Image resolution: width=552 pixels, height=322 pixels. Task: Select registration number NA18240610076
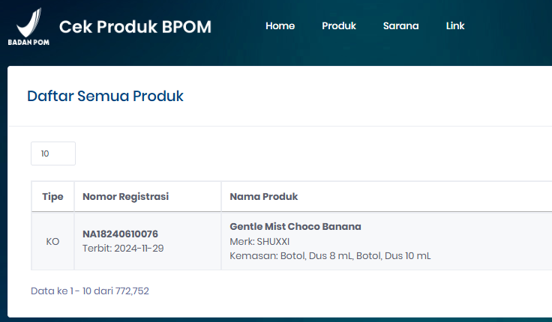click(x=120, y=234)
